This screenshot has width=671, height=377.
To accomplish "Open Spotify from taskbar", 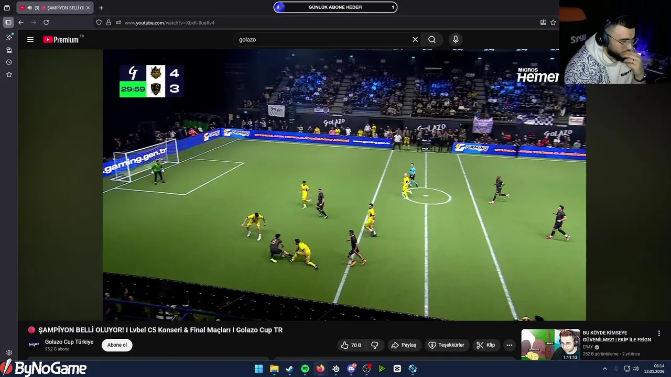I will (305, 369).
